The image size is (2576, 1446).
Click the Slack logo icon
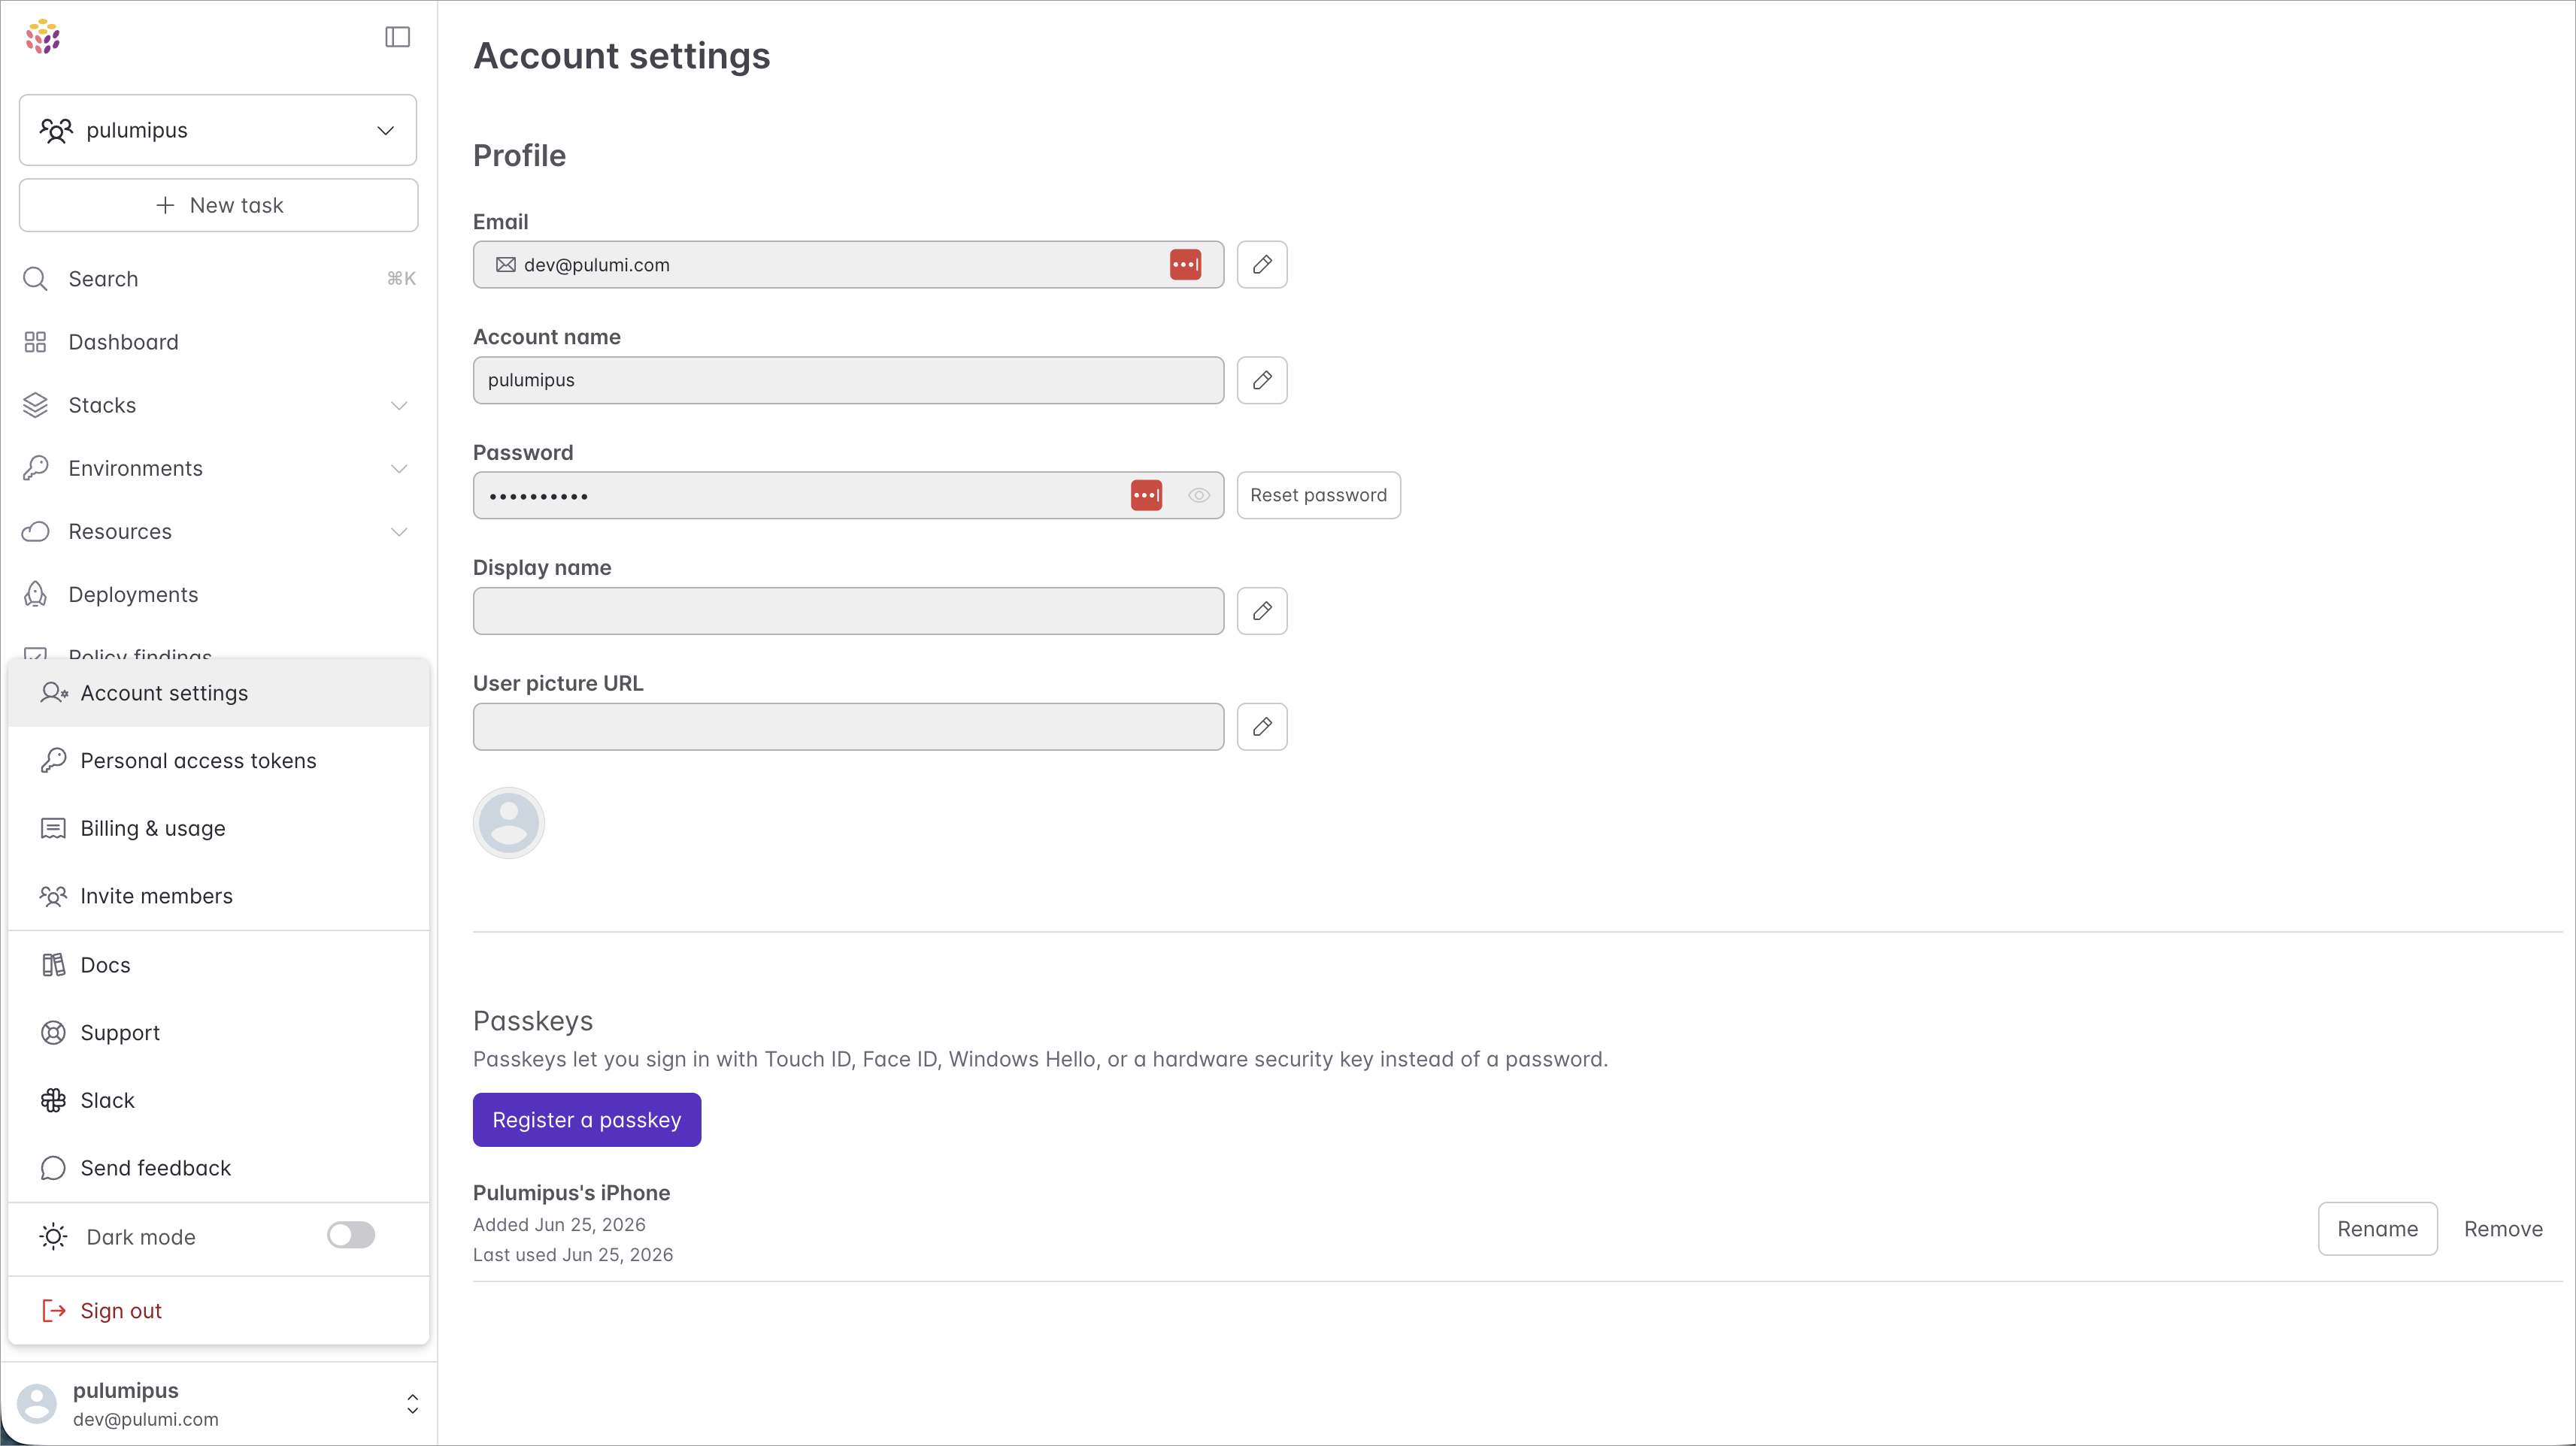click(53, 1100)
